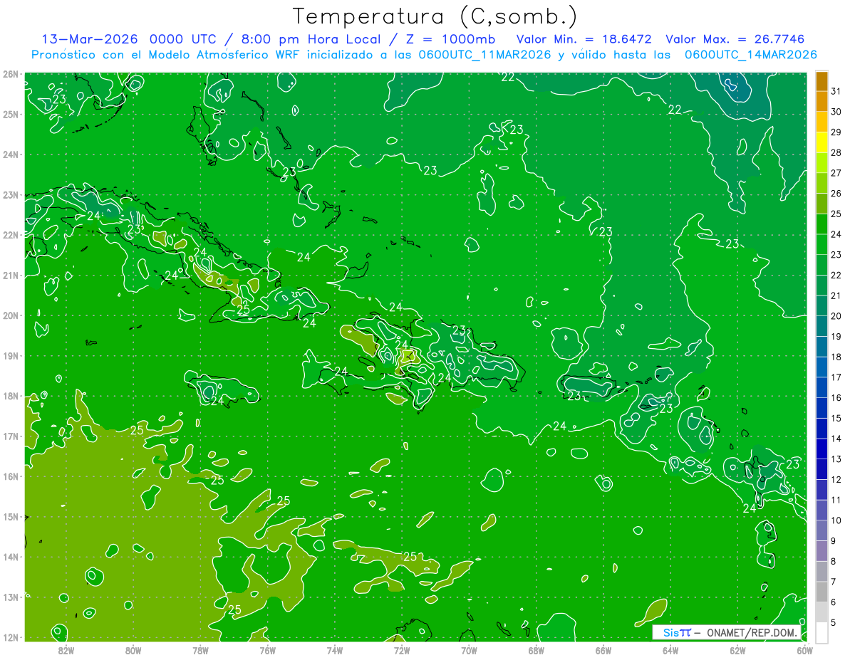Viewport: 855px width, 660px height.
Task: Click the '78W' longitude axis label
Action: (x=200, y=650)
